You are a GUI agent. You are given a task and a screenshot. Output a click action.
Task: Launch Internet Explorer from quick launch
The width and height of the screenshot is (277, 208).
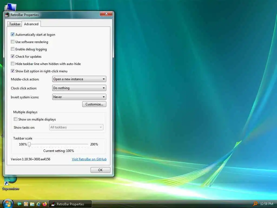click(38, 204)
